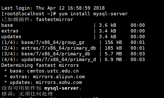Click the 6.9 MB file size value

pos(113,60)
